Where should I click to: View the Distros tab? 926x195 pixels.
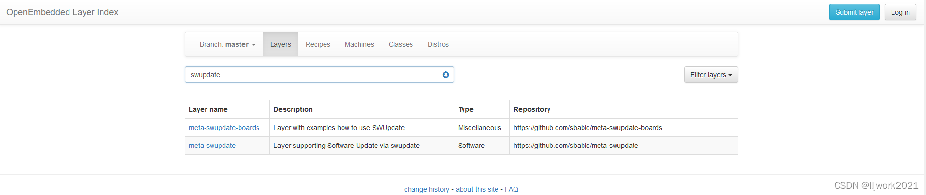438,44
